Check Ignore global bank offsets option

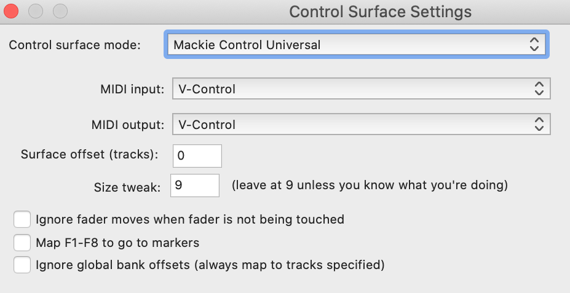tap(22, 265)
